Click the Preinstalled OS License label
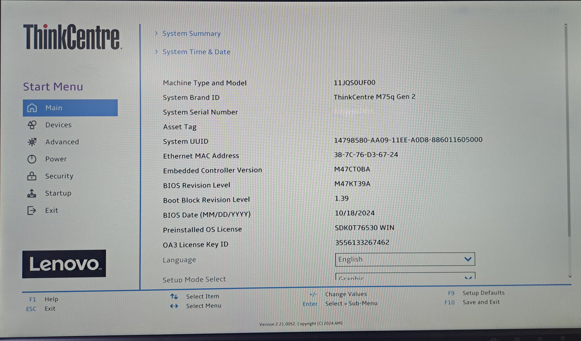 coord(202,229)
